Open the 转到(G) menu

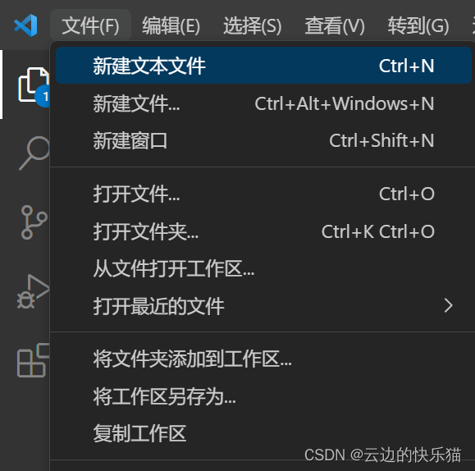point(418,25)
